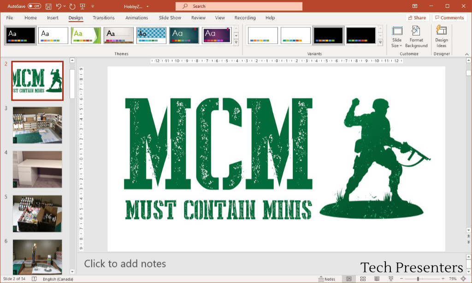Screen dimensions: 472x283
Task: Select slide 5 thumbnail
Action: [37, 214]
